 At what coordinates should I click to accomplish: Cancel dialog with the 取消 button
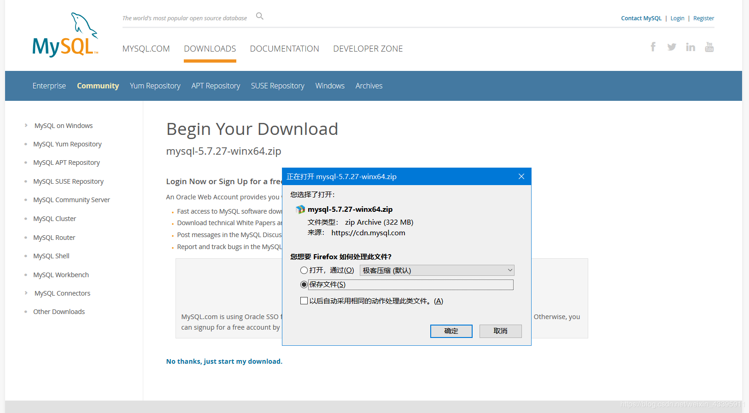point(501,331)
